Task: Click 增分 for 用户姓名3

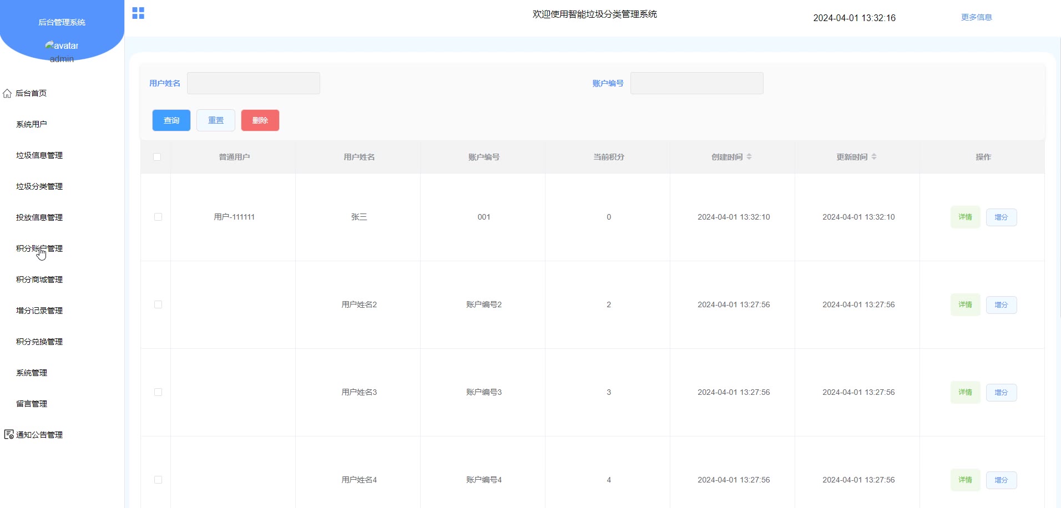Action: (1001, 393)
